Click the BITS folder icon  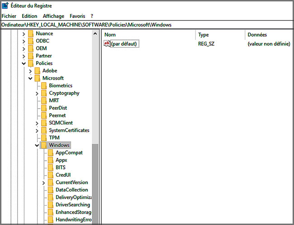51,168
